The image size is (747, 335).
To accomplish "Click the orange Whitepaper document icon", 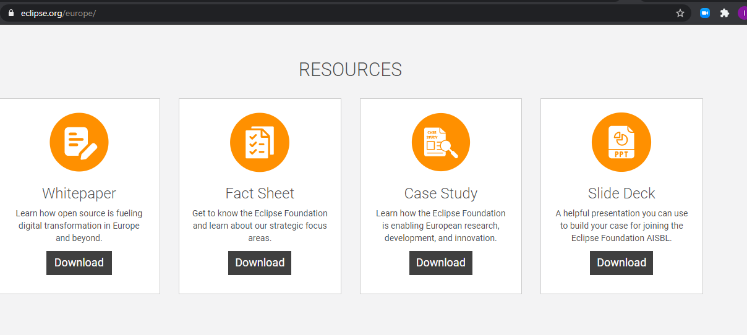I will 79,142.
